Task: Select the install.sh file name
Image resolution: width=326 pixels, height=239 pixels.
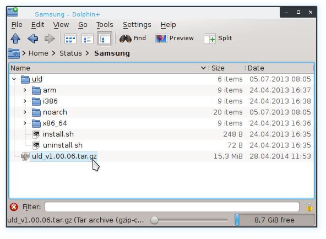Action: pos(58,134)
